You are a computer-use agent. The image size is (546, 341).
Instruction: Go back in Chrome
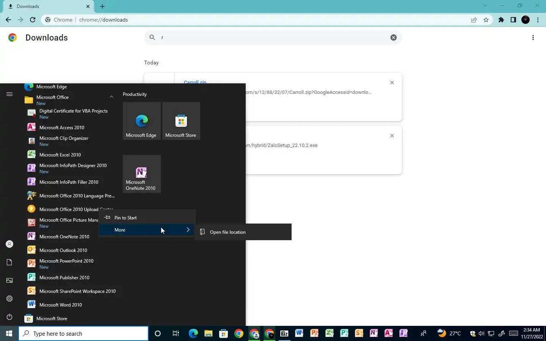(x=8, y=20)
